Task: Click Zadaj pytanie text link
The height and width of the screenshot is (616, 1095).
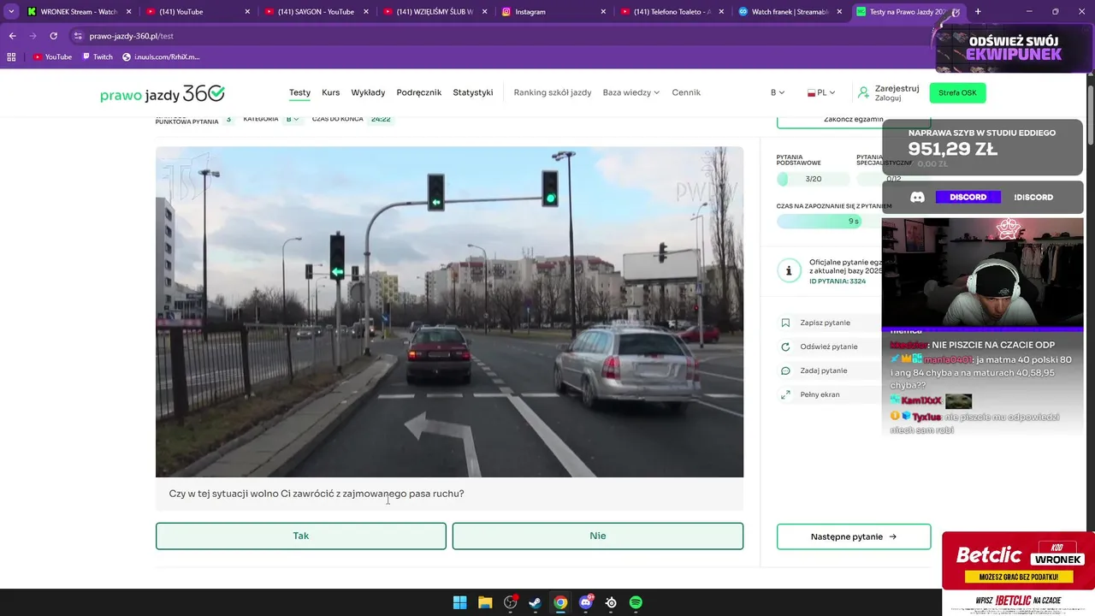Action: pos(823,370)
